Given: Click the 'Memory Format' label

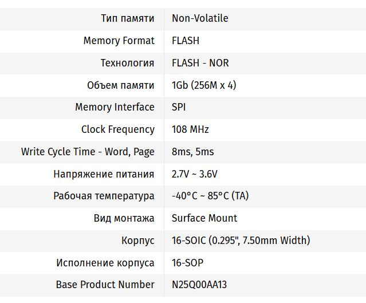Looking at the screenshot, I should pos(119,41).
